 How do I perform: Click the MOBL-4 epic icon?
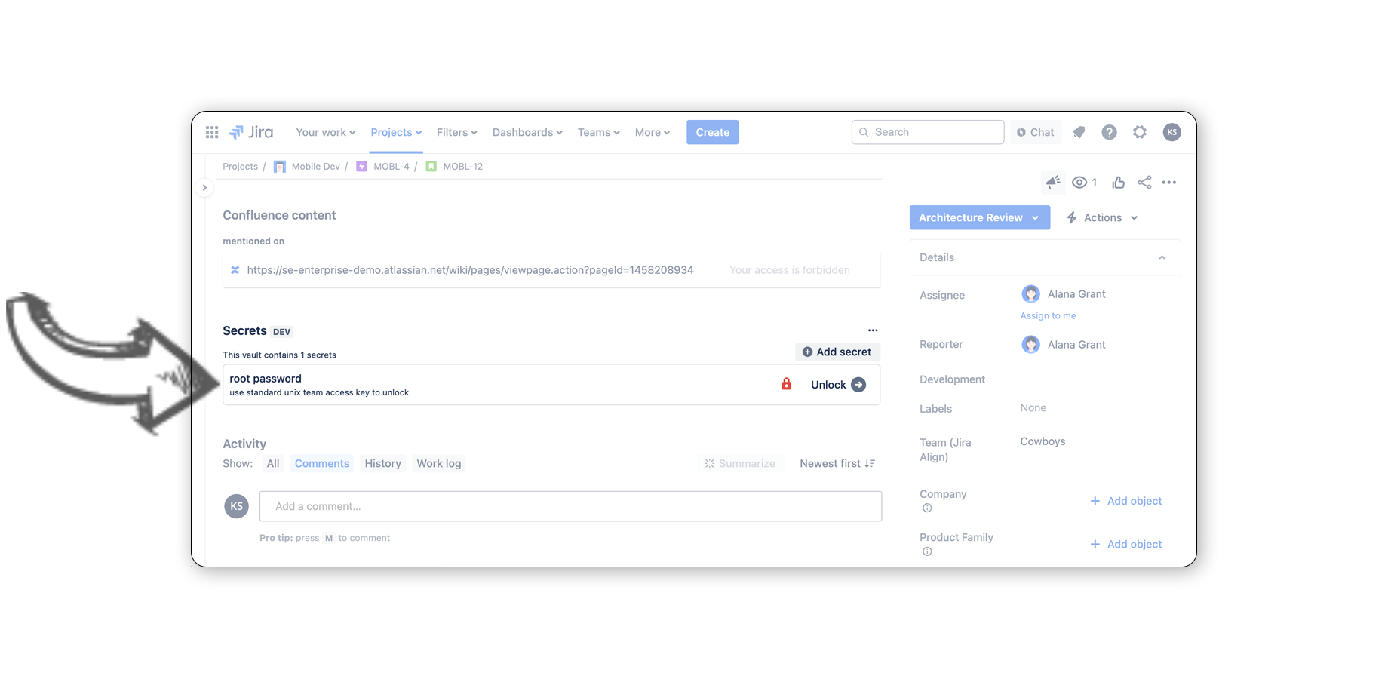click(361, 167)
